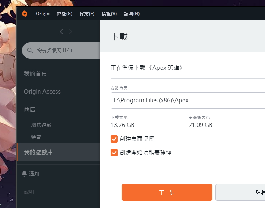Image resolution: width=265 pixels, height=208 pixels.
Task: Open the 遊戲(G) menu
Action: tap(64, 14)
